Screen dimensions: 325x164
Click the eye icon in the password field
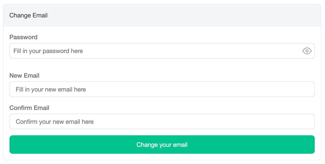click(x=307, y=51)
